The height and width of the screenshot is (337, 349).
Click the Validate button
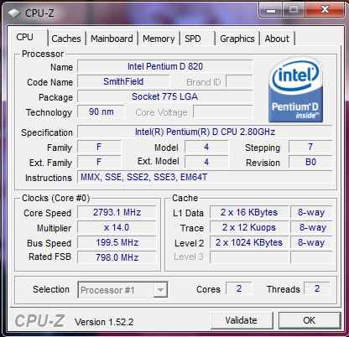point(242,320)
